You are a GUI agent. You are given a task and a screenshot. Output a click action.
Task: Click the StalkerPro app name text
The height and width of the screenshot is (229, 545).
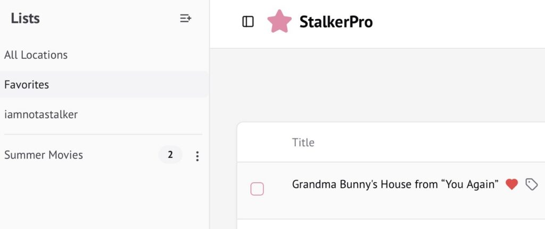pyautogui.click(x=336, y=22)
